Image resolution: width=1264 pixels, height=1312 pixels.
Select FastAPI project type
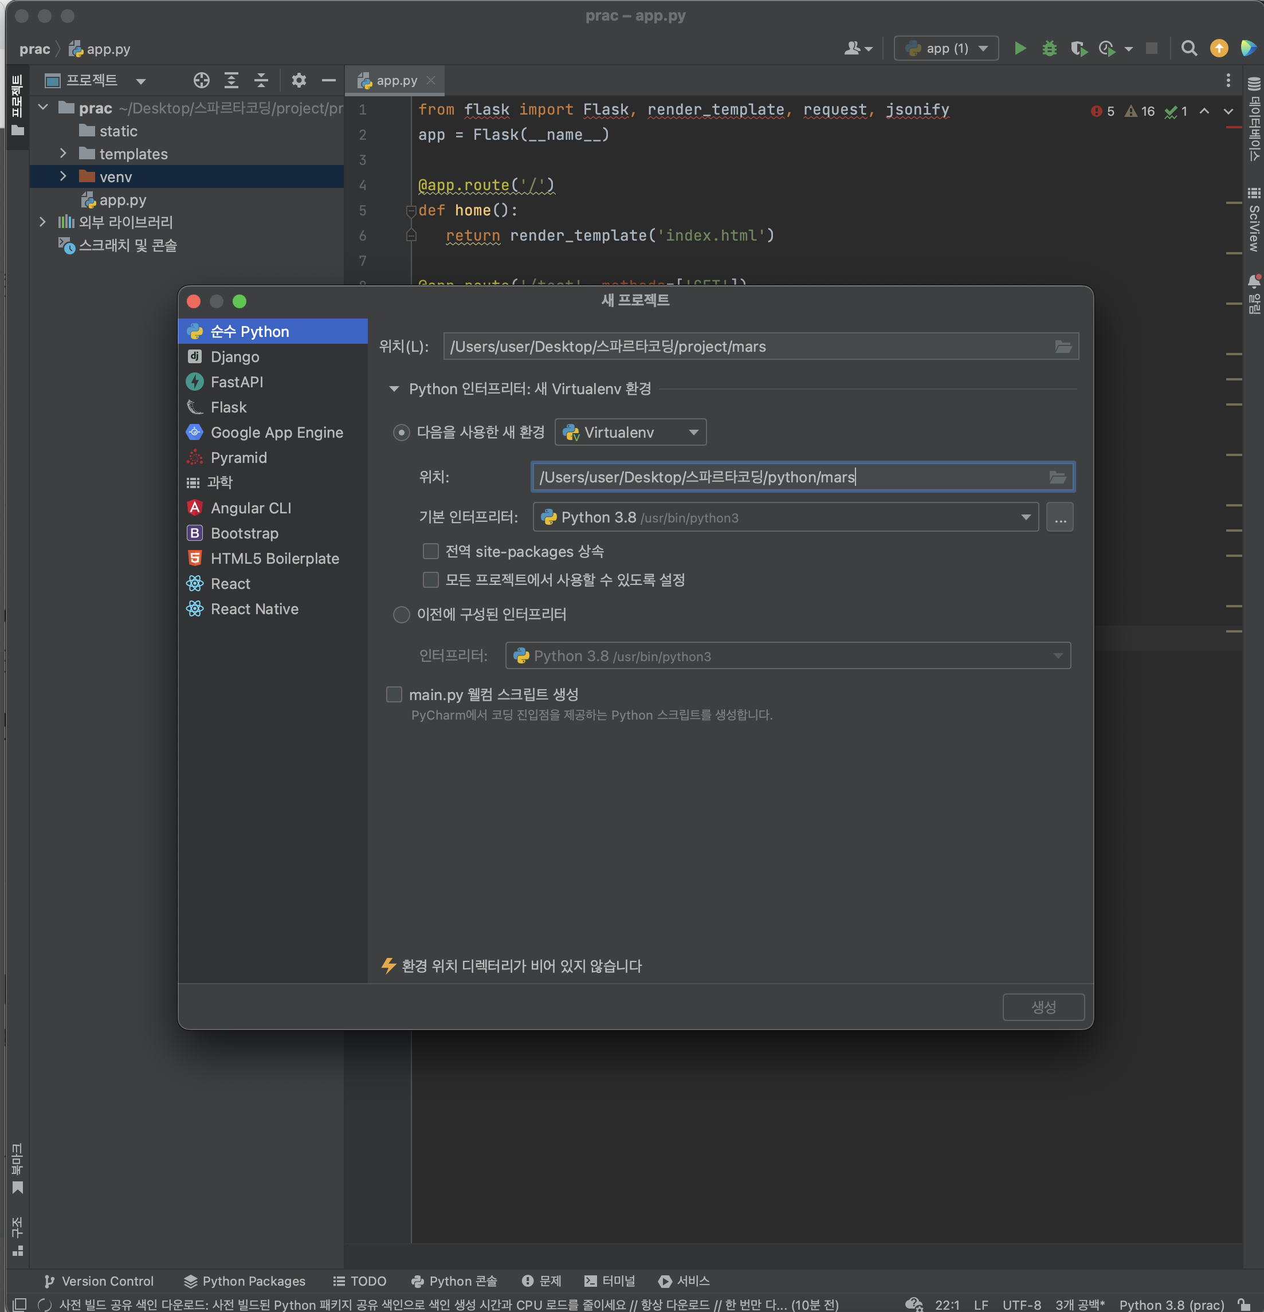273,382
